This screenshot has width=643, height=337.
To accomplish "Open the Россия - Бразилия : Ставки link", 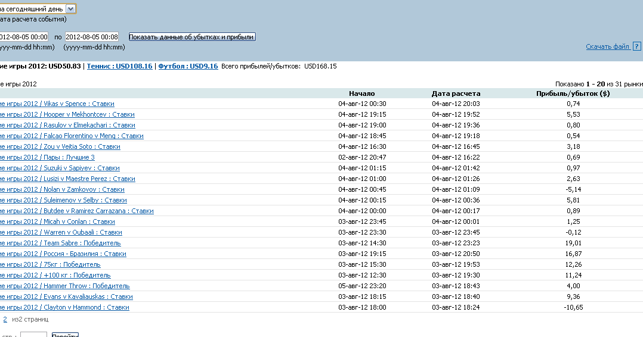I will click(63, 254).
